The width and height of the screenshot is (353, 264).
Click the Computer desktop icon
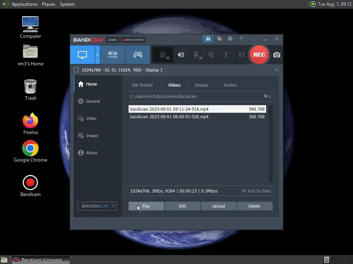tap(30, 27)
